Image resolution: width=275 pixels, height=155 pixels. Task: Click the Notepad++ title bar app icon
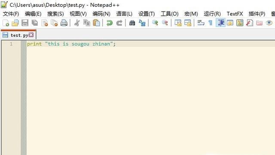click(4, 5)
